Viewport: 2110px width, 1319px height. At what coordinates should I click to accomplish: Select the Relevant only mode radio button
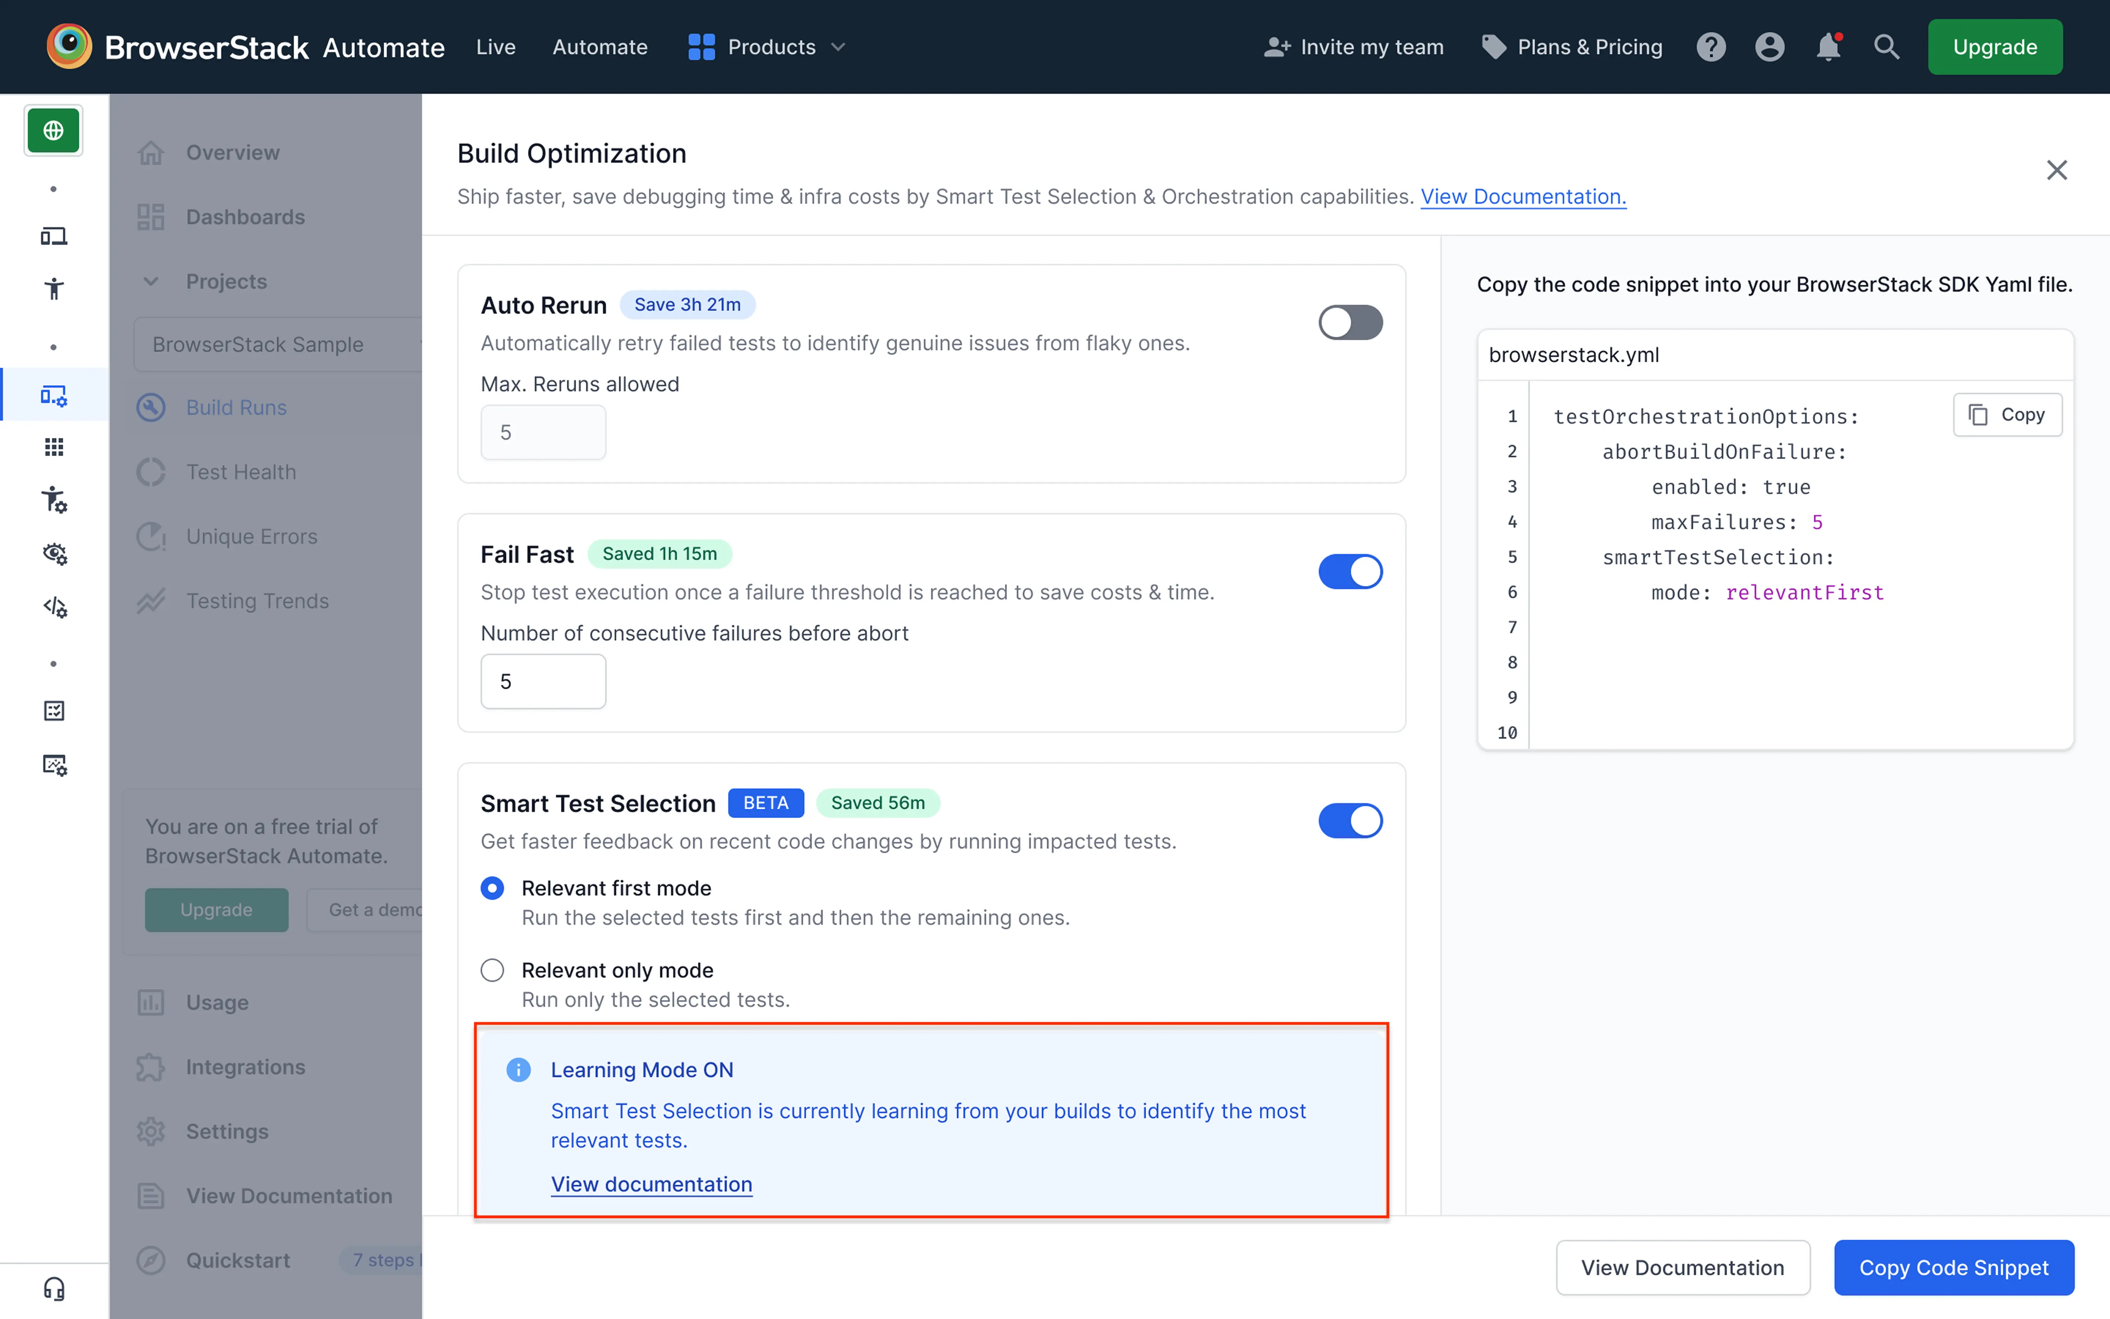[493, 970]
